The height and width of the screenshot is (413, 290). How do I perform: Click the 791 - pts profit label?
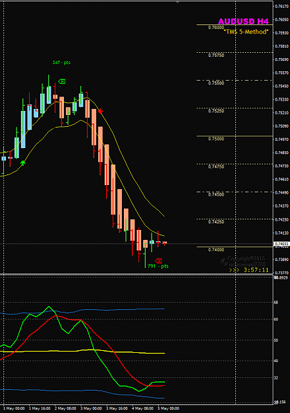pos(158,266)
